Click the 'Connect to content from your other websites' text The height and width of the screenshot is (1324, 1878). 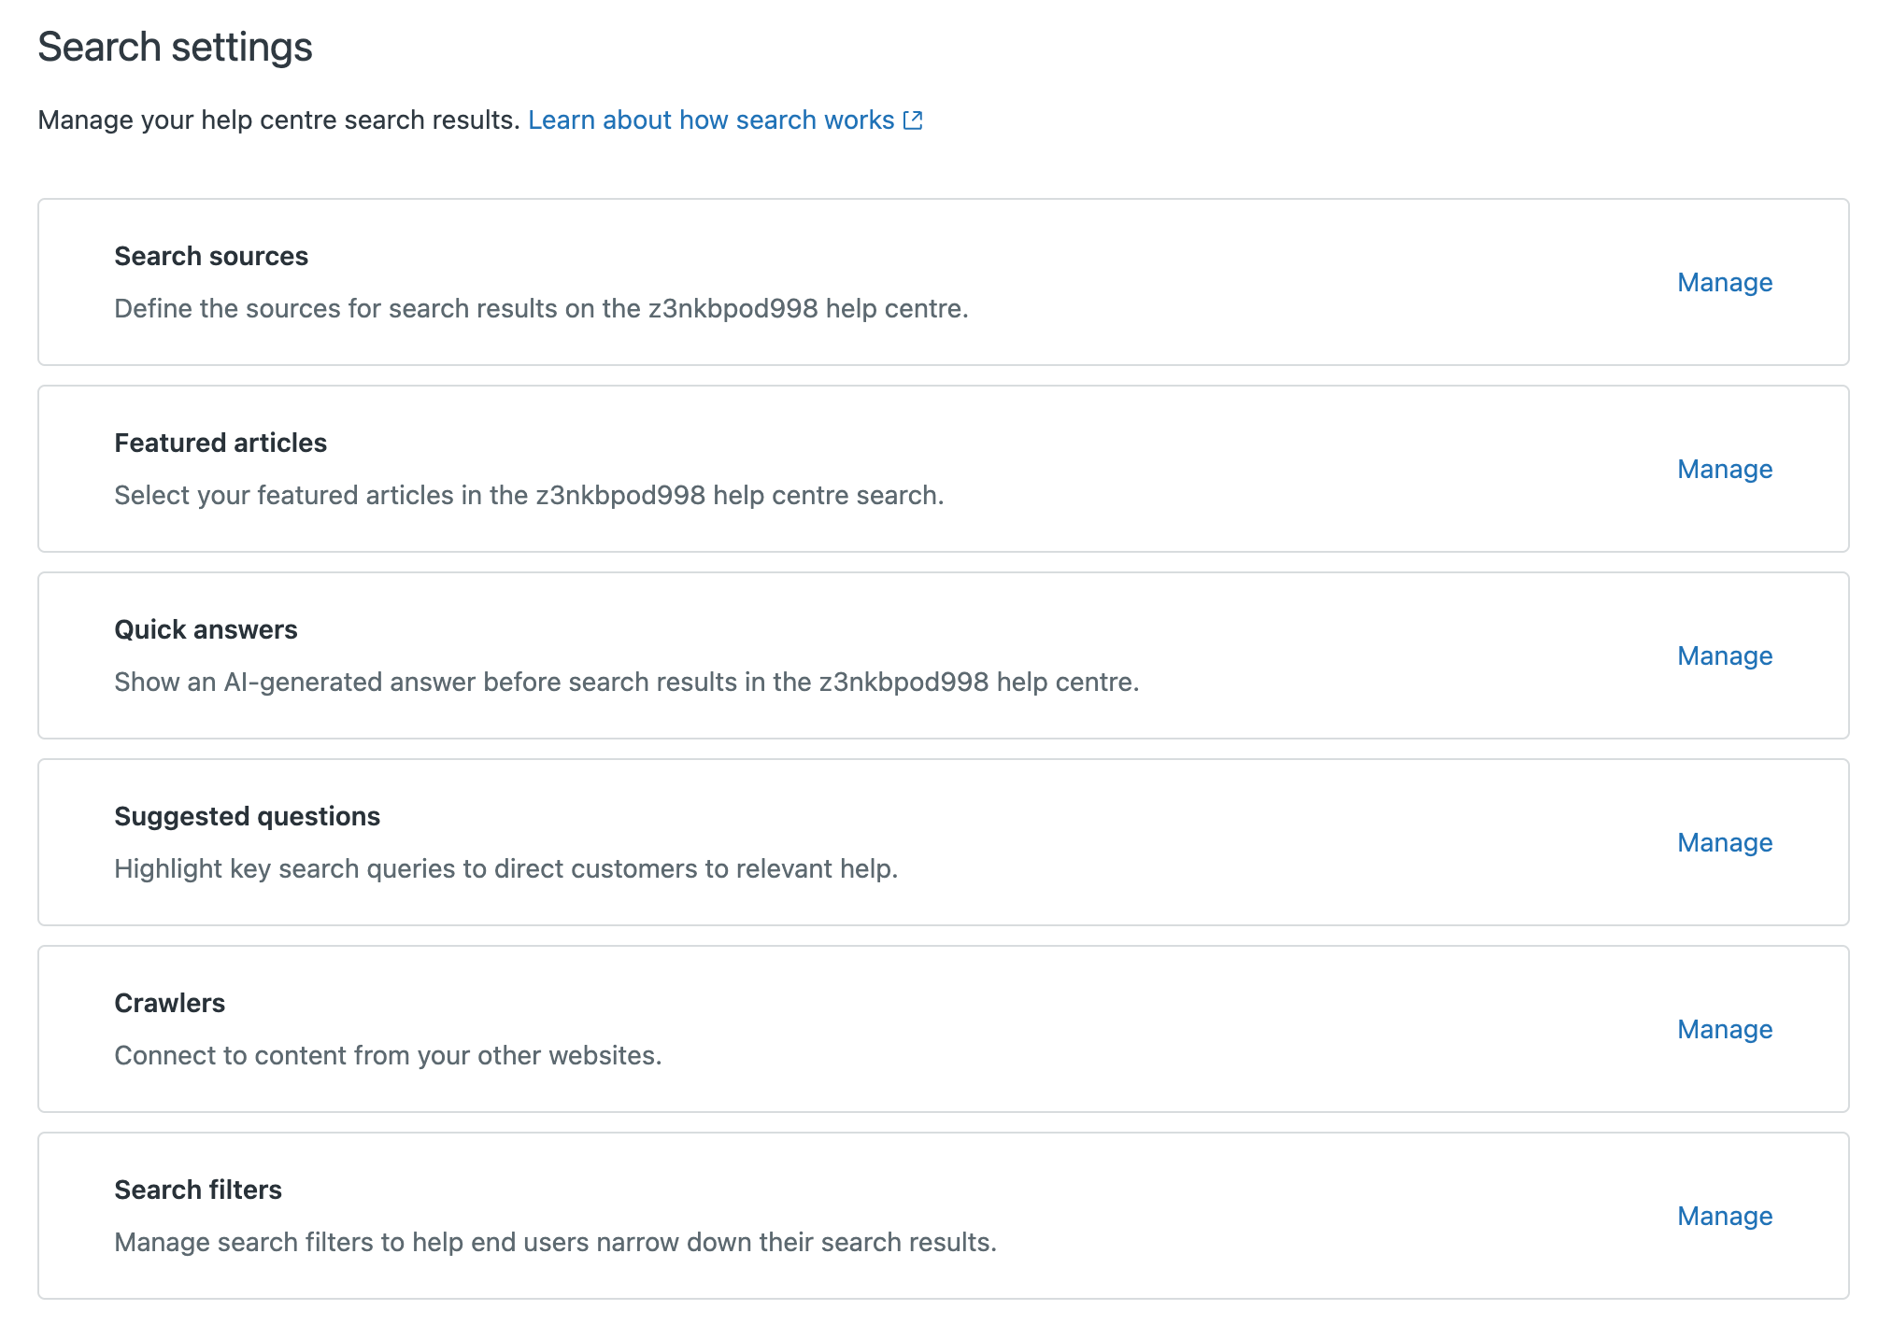388,1055
